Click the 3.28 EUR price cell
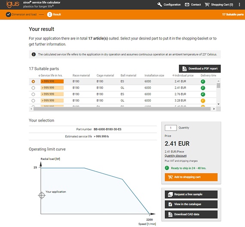 [181, 101]
